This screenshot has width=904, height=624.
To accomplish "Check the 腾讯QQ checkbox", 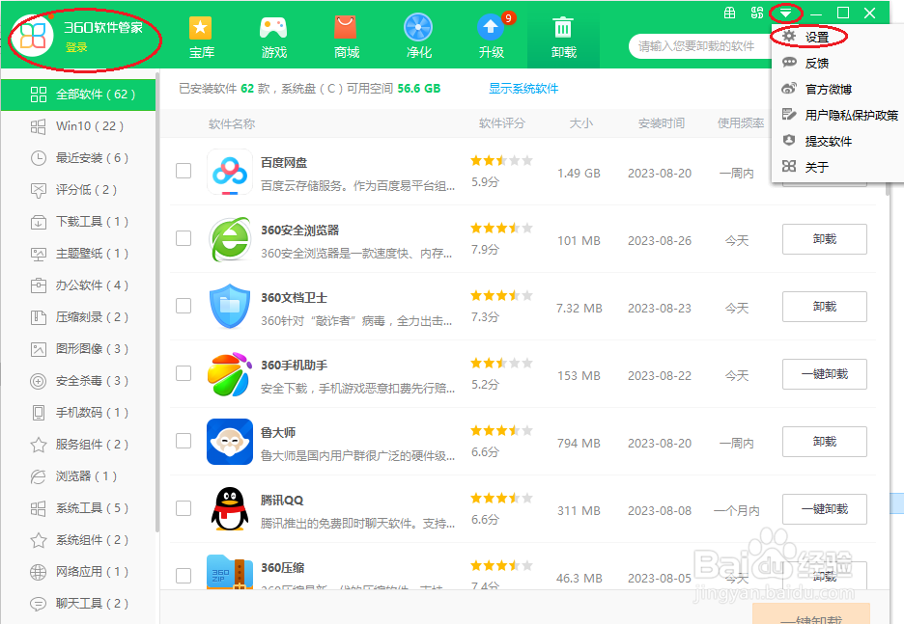I will 184,508.
